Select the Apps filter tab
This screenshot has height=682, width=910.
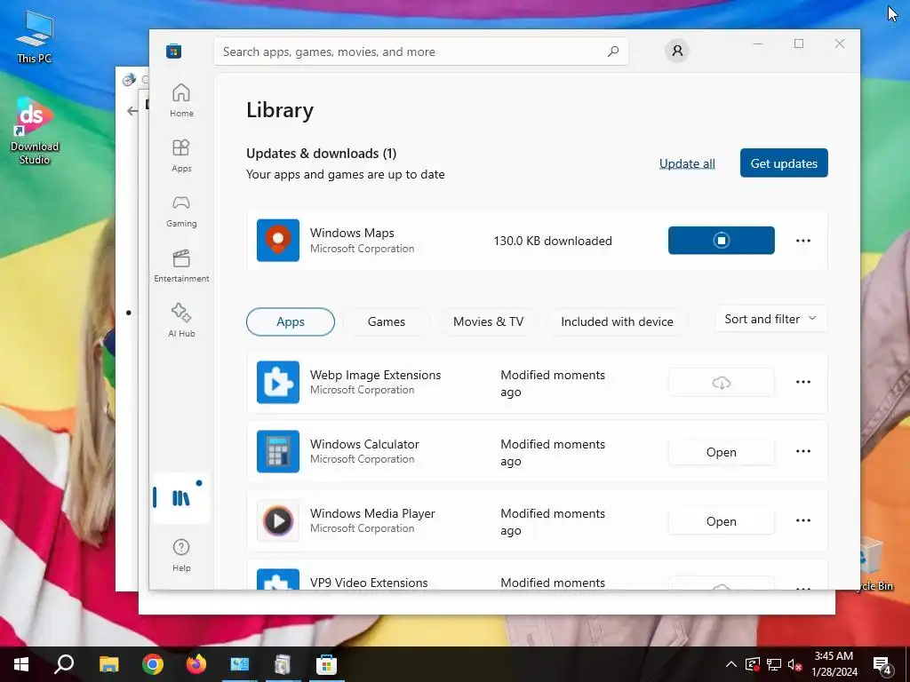(291, 321)
